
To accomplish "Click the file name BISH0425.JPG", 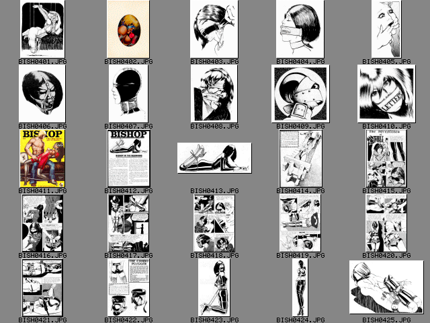I will click(x=387, y=320).
